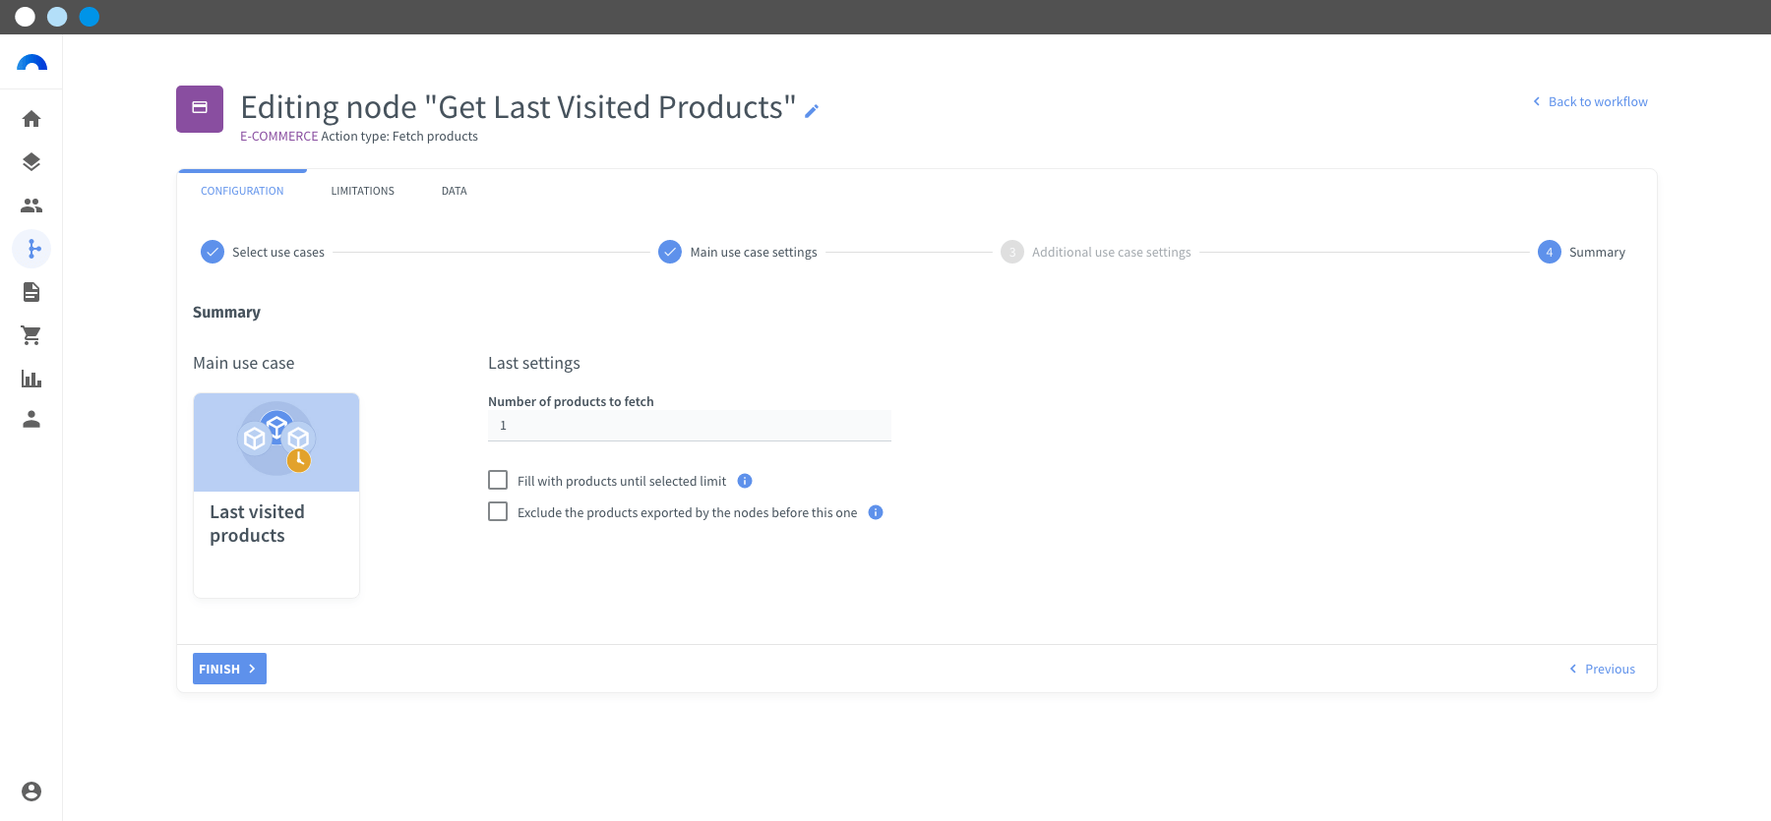Open the Home icon in sidebar
The height and width of the screenshot is (821, 1771).
pyautogui.click(x=31, y=119)
